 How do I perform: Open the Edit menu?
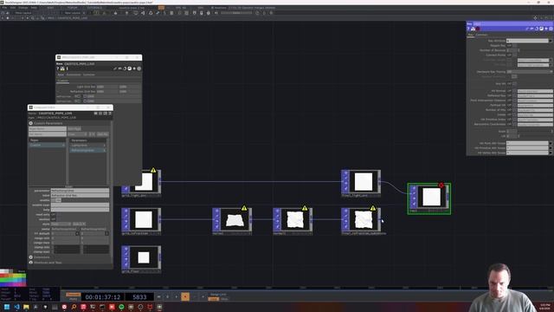13,8
